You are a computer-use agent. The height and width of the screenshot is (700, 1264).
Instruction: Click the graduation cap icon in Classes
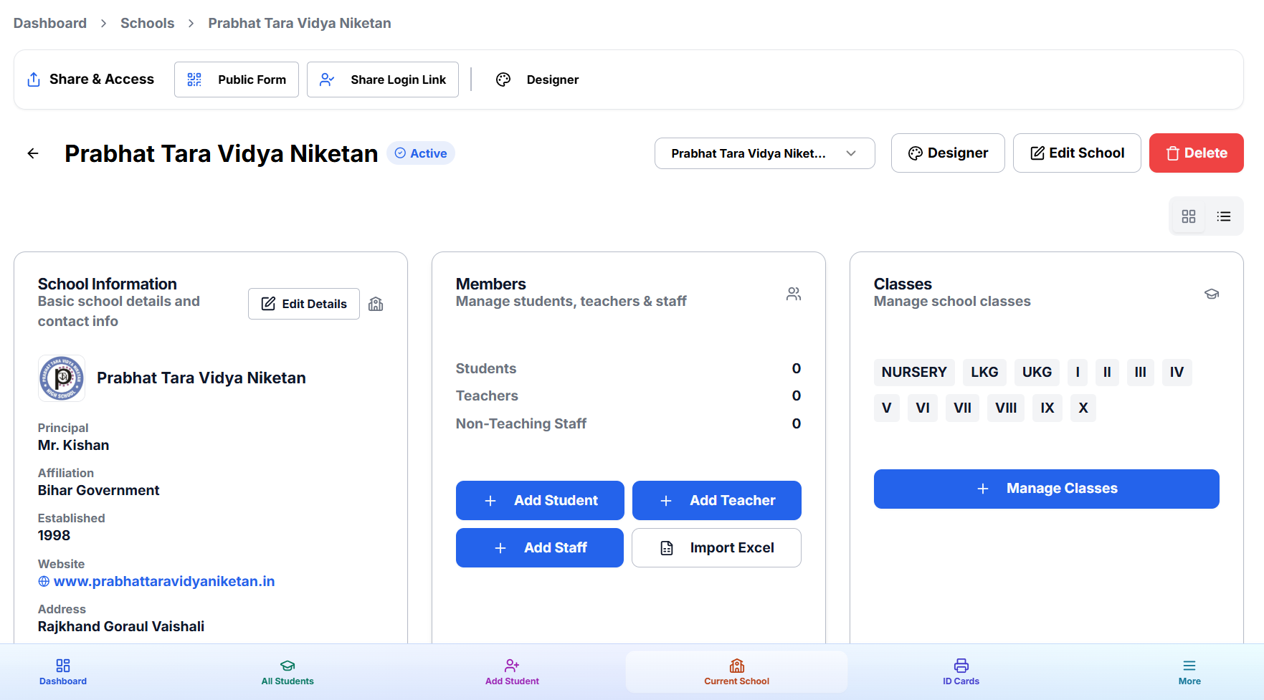[1212, 294]
